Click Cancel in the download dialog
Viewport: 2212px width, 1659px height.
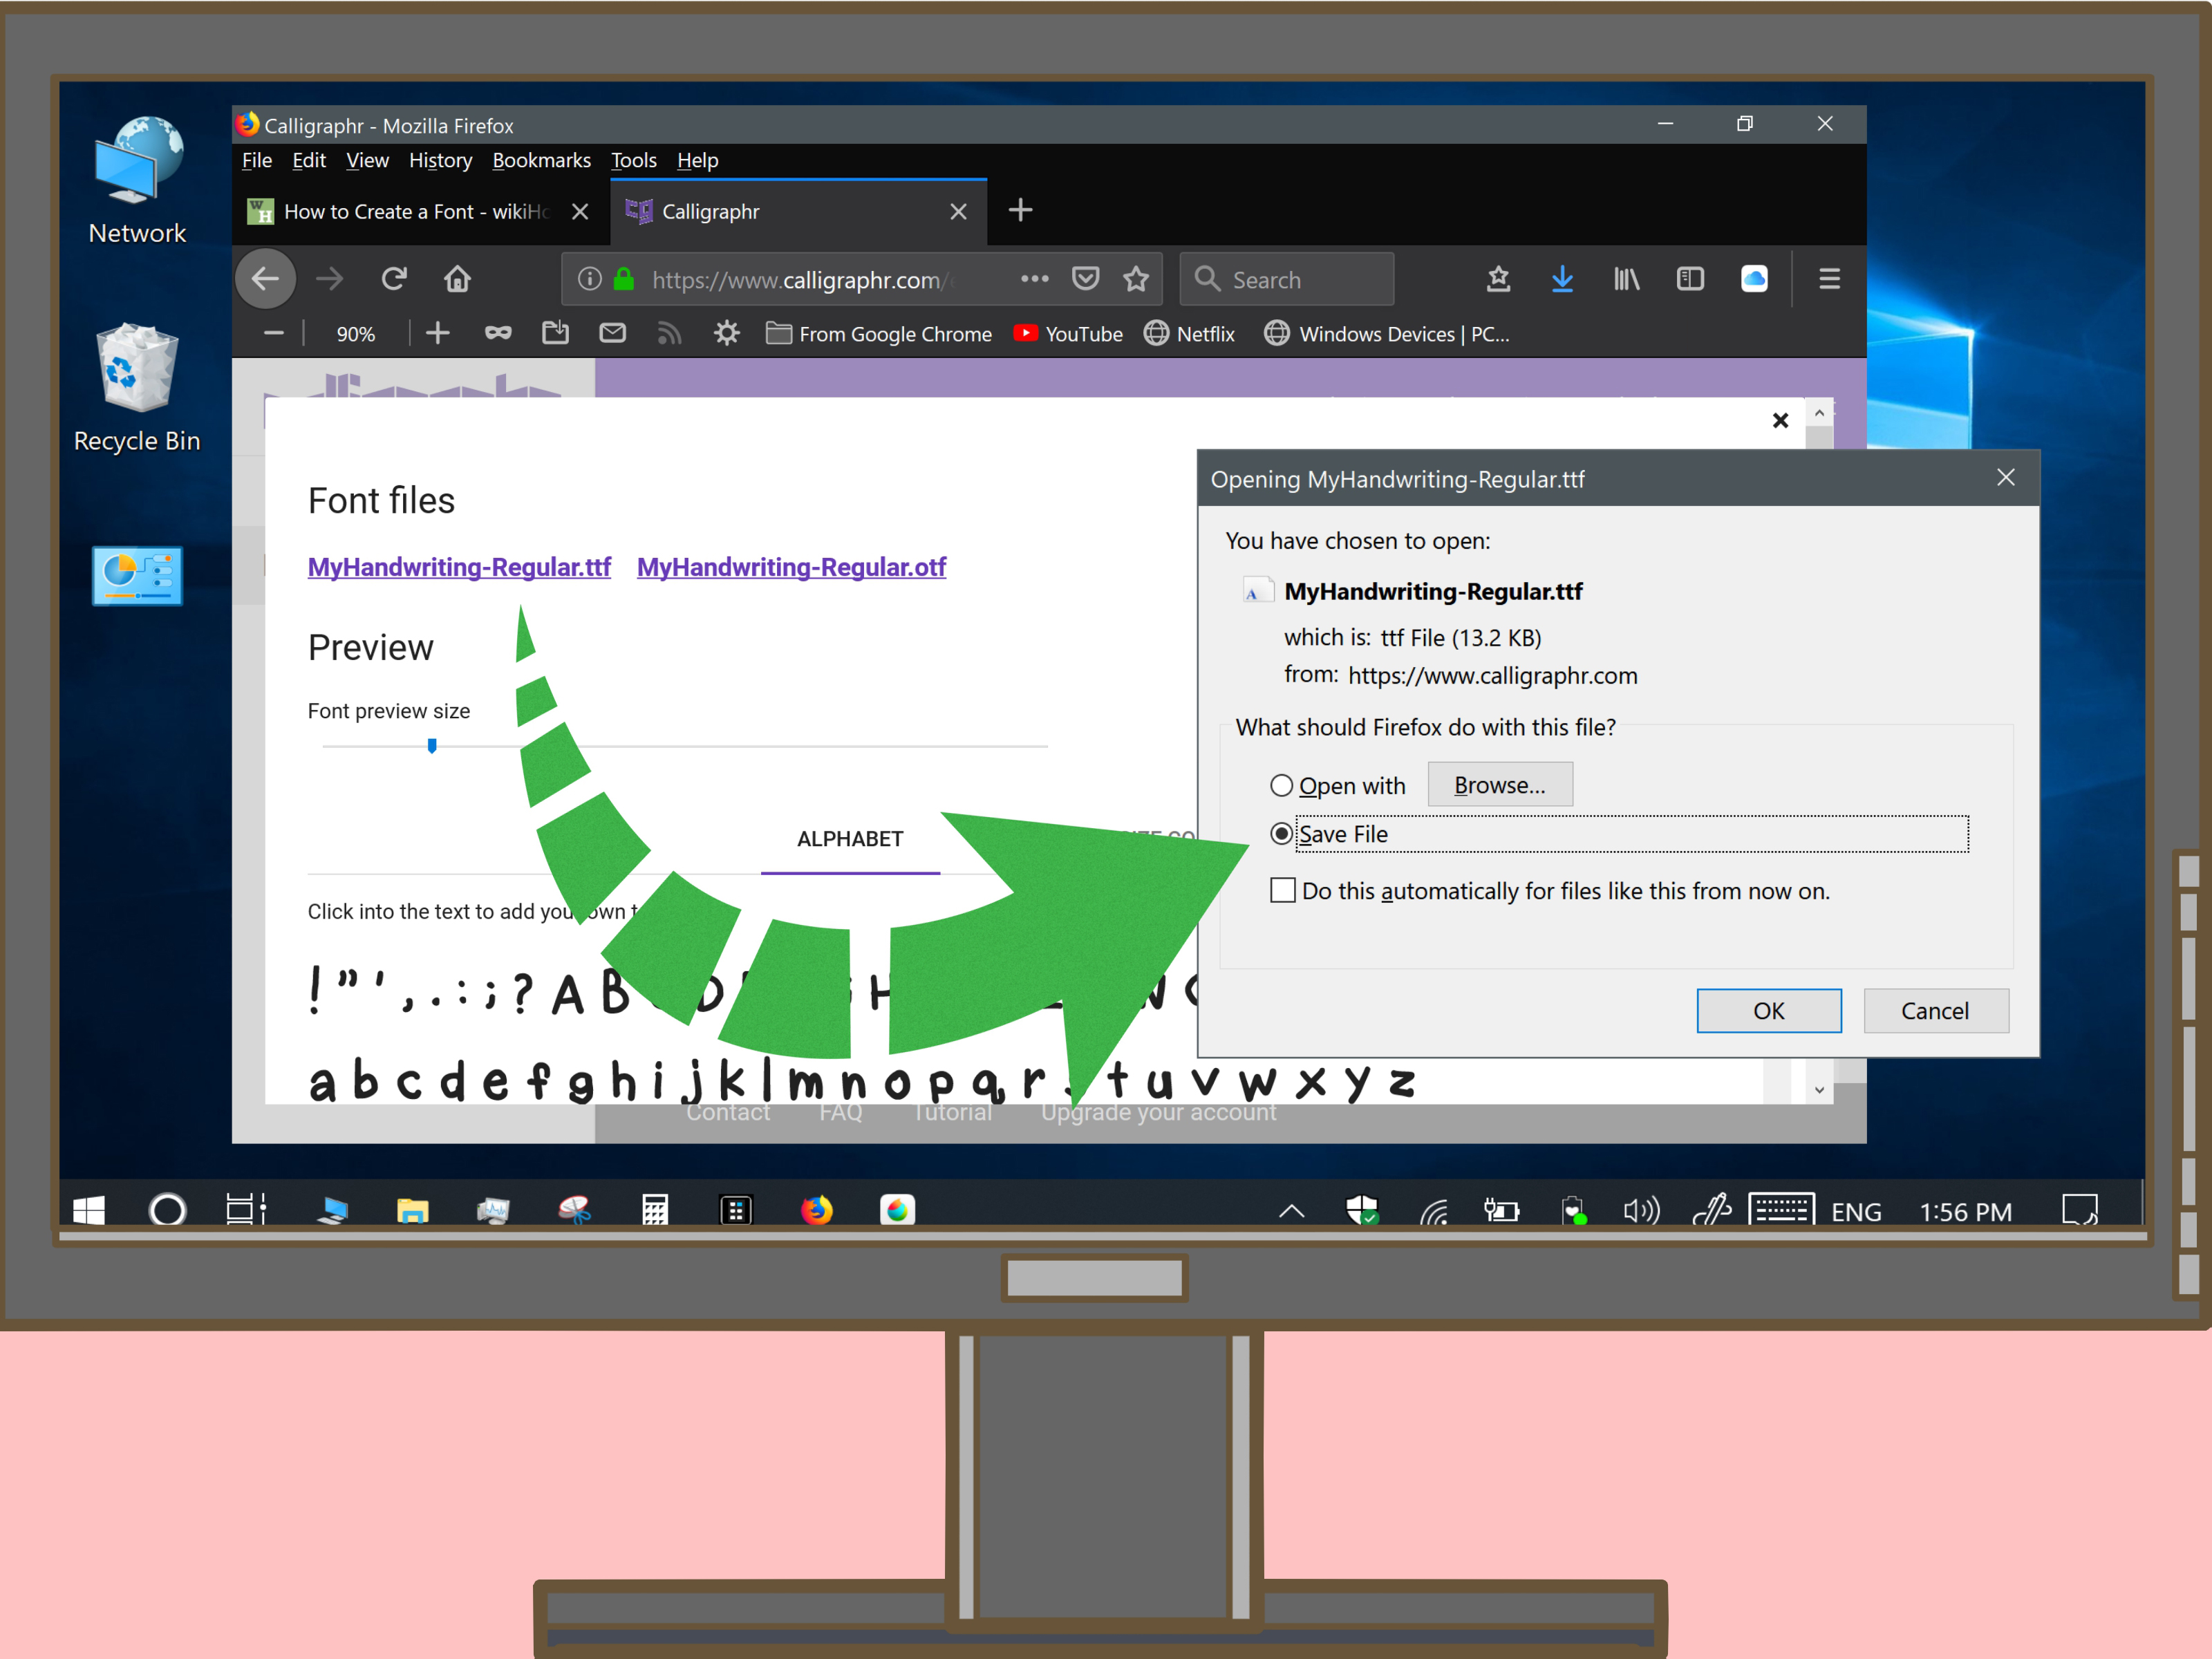pos(1935,1011)
